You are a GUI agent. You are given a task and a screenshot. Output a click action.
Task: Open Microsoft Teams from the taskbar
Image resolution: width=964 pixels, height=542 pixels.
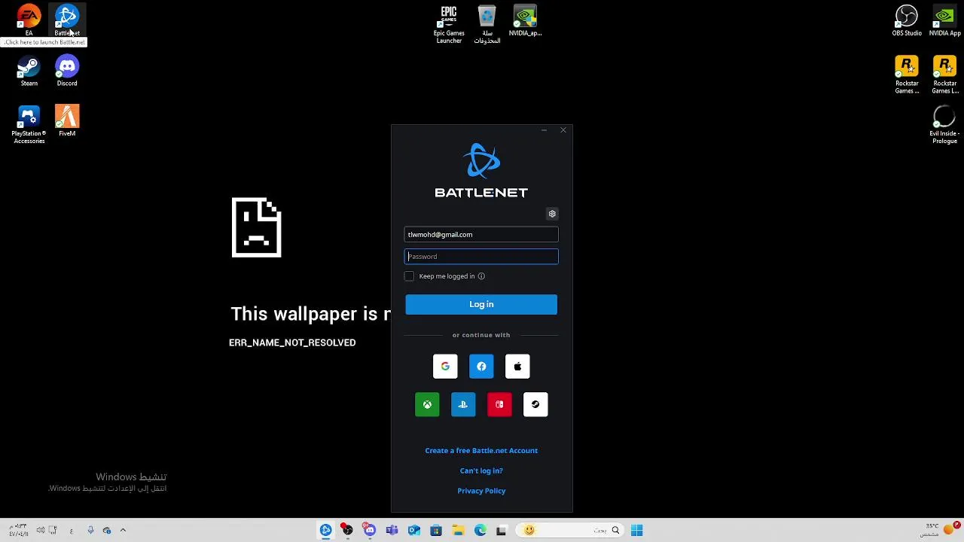tap(392, 531)
